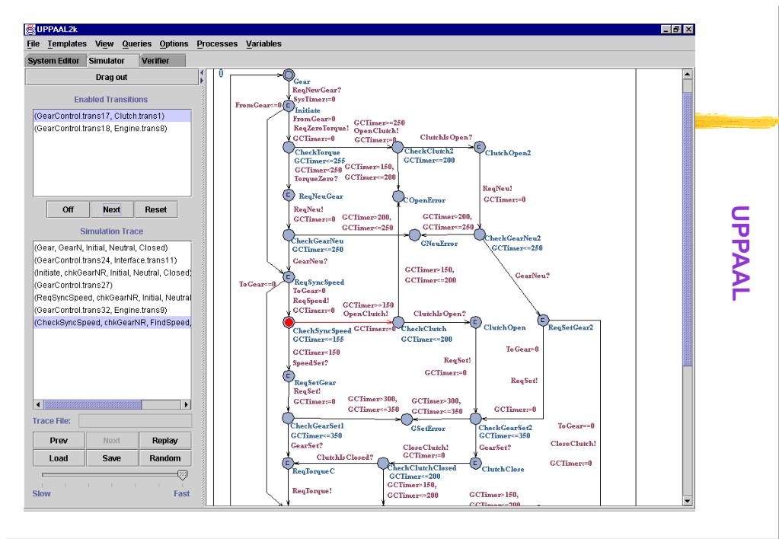Open the Variables menu

pyautogui.click(x=263, y=43)
